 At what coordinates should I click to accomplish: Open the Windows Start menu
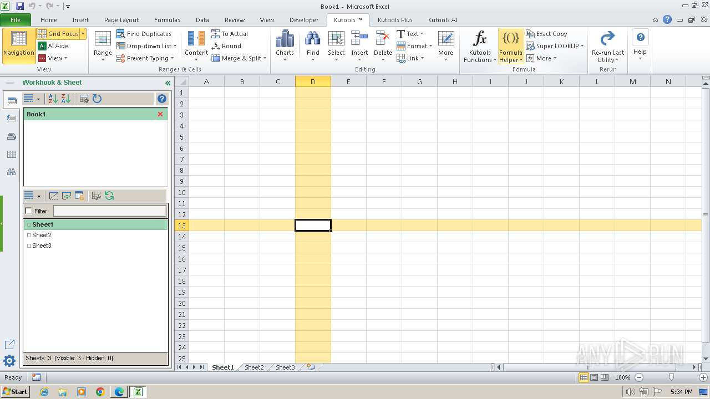click(15, 391)
